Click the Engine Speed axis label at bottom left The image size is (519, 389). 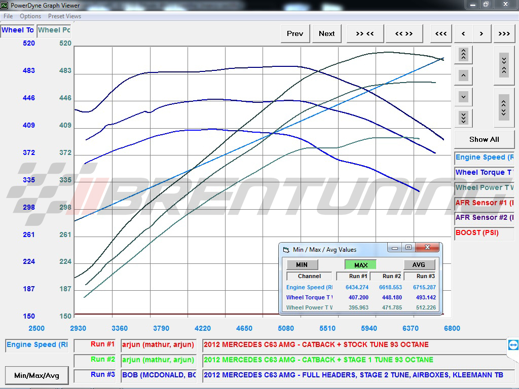[x=37, y=344]
